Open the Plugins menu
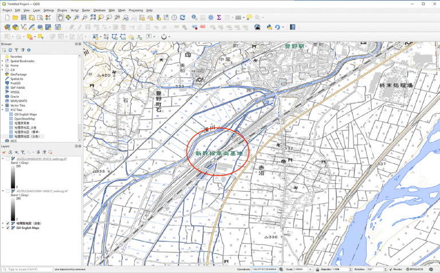This screenshot has width=440, height=273. tap(62, 10)
